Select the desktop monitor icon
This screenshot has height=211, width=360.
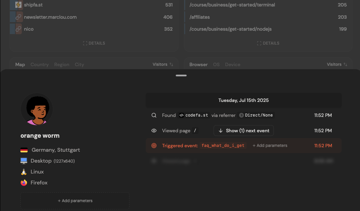pyautogui.click(x=23, y=161)
